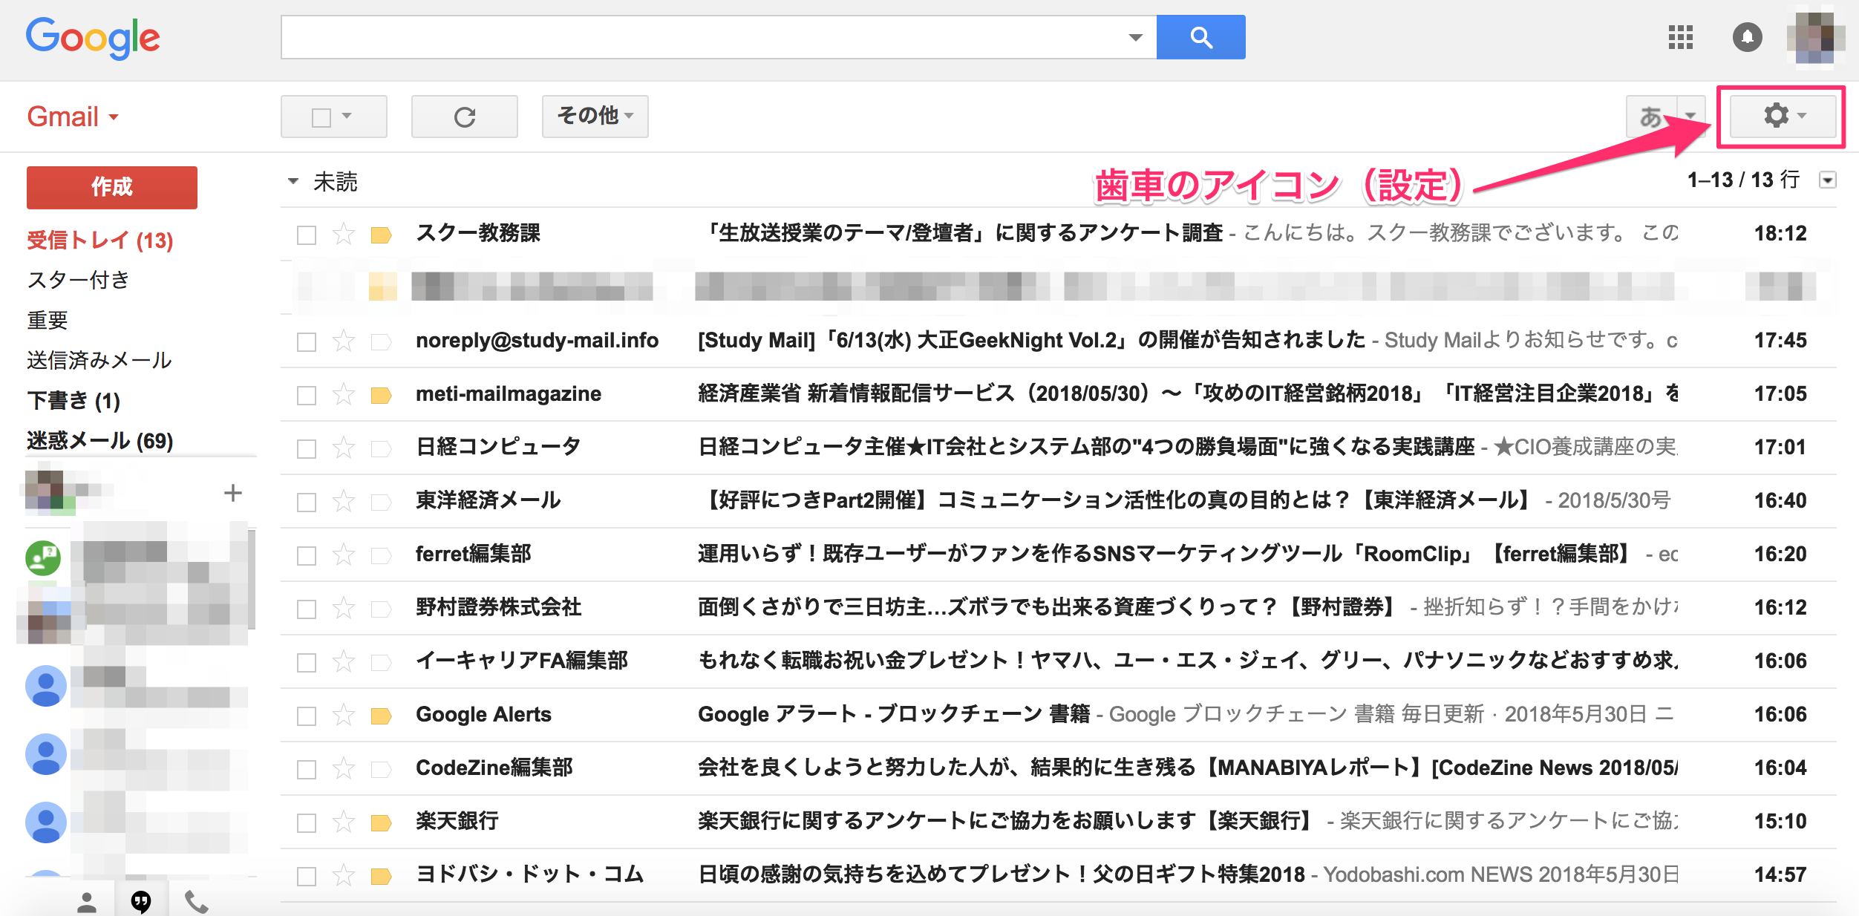Image resolution: width=1859 pixels, height=916 pixels.
Task: Open 下書き (1) folder
Action: click(73, 401)
